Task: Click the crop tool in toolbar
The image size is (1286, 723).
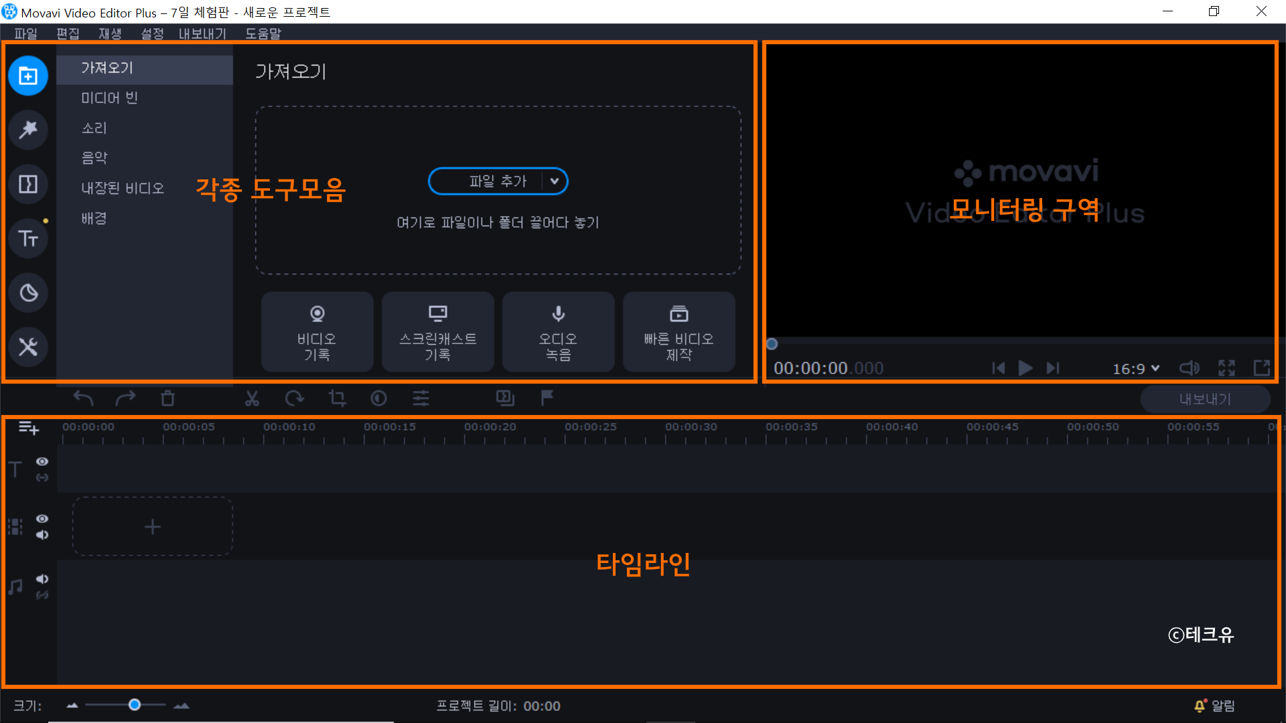Action: tap(337, 399)
